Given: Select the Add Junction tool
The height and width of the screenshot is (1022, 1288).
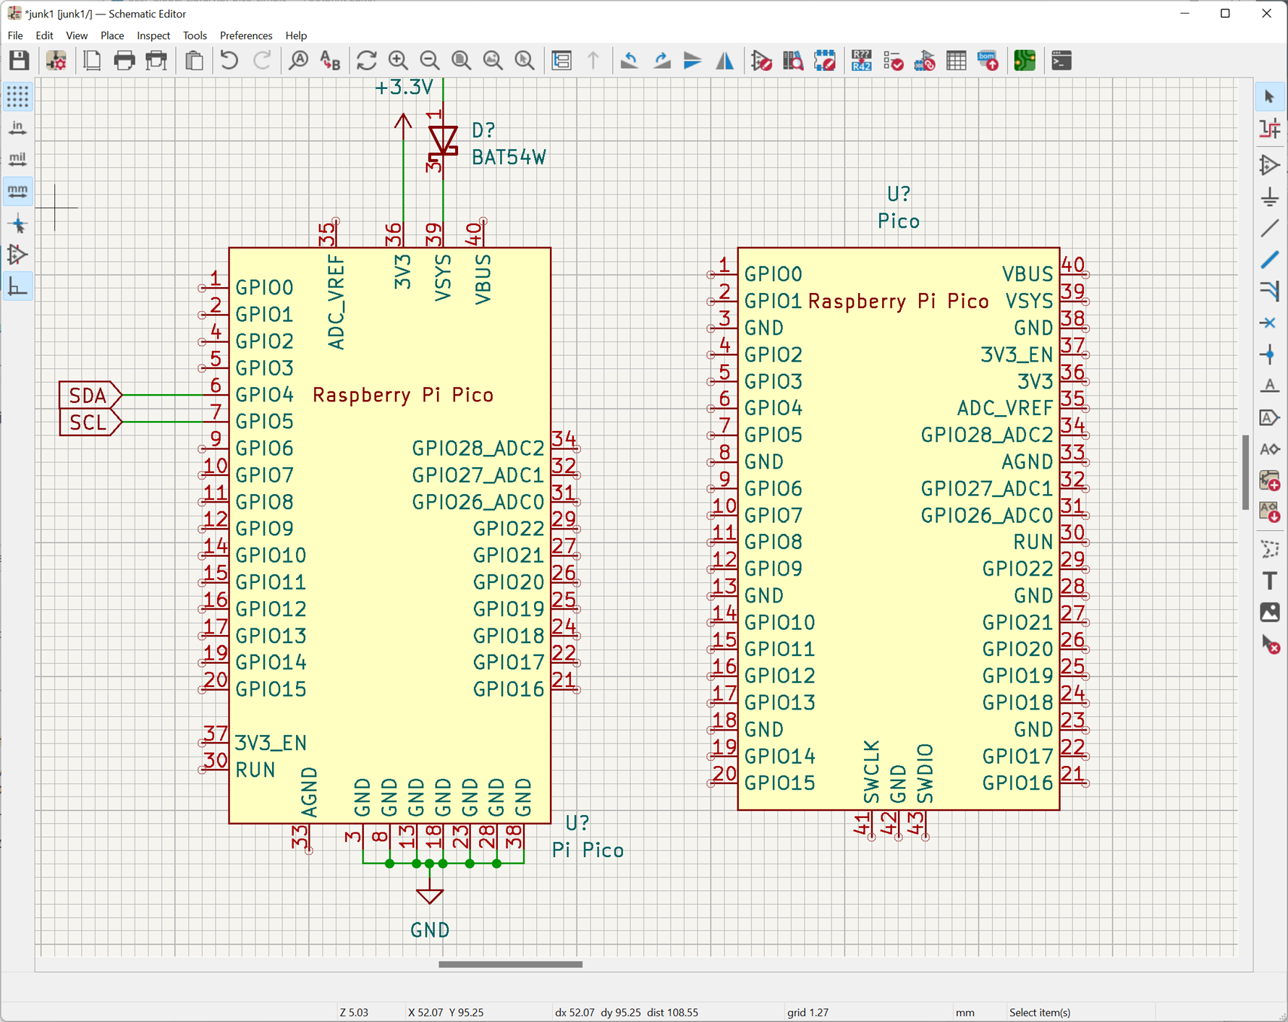Looking at the screenshot, I should coord(1270,354).
